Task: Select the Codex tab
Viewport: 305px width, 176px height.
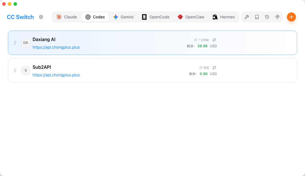Action: (x=95, y=17)
